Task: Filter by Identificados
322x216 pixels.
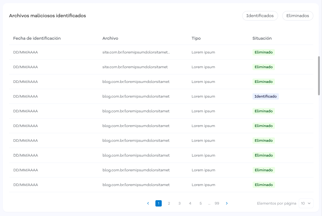Action: [x=260, y=16]
